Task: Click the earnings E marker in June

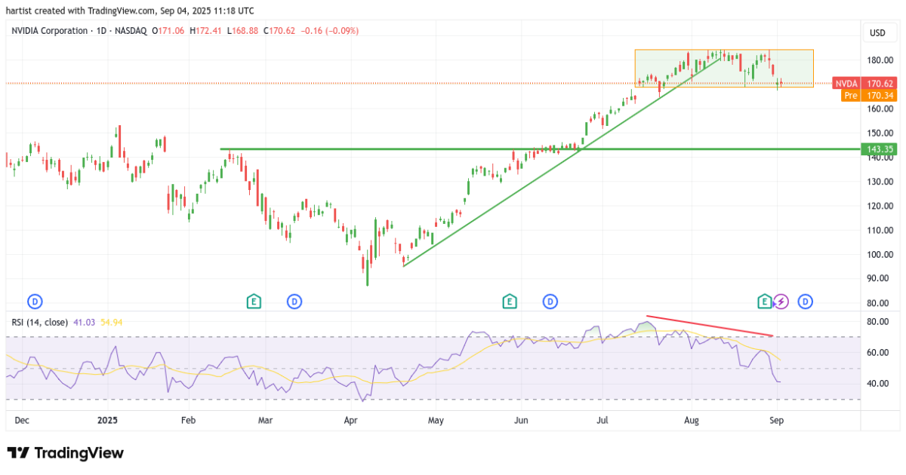Action: (510, 301)
